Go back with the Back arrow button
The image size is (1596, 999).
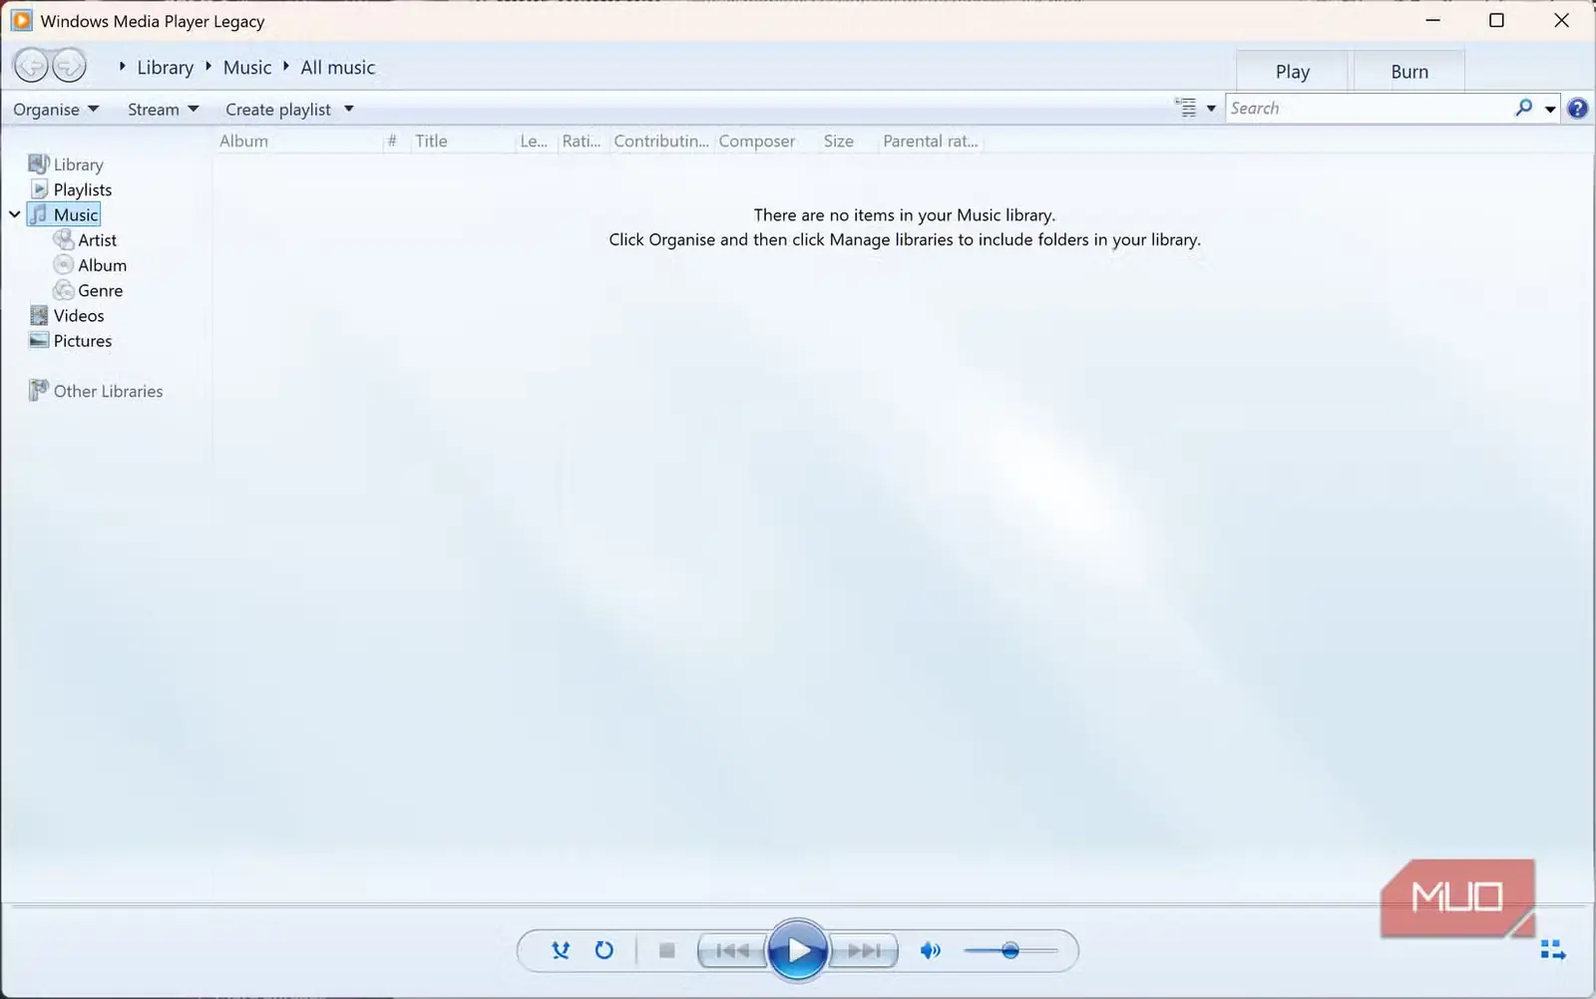[x=31, y=67]
